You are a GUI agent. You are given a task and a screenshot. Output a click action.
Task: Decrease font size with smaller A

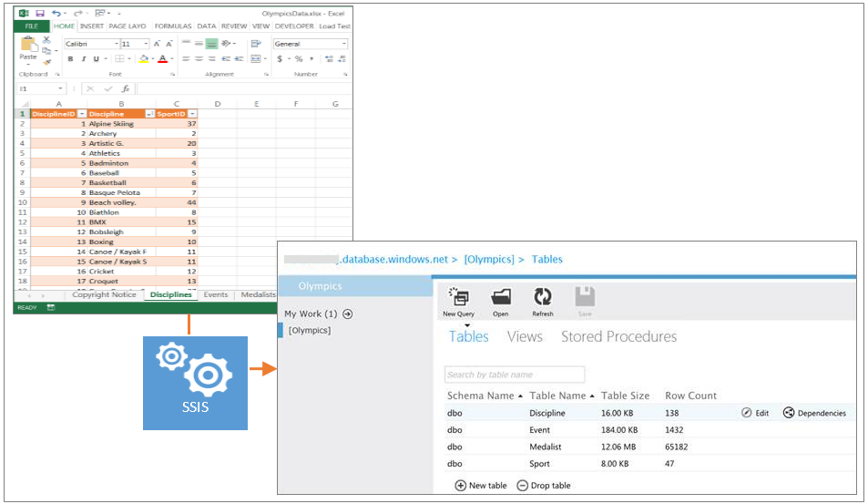(169, 44)
